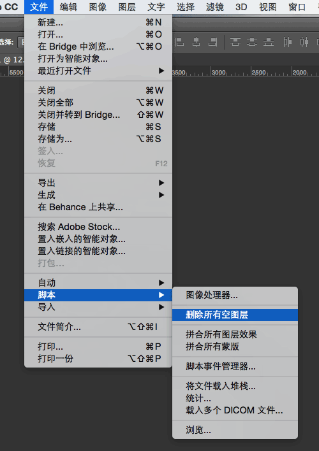The height and width of the screenshot is (451, 319).
Task: Open the 选择 menu
Action: [x=186, y=7]
